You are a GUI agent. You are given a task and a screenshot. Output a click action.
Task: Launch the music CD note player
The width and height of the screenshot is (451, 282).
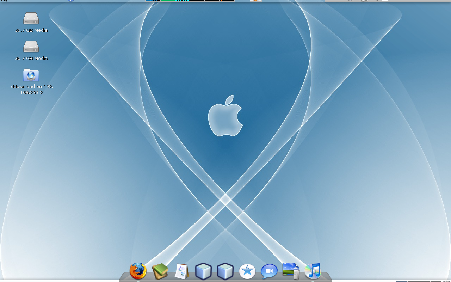point(313,271)
